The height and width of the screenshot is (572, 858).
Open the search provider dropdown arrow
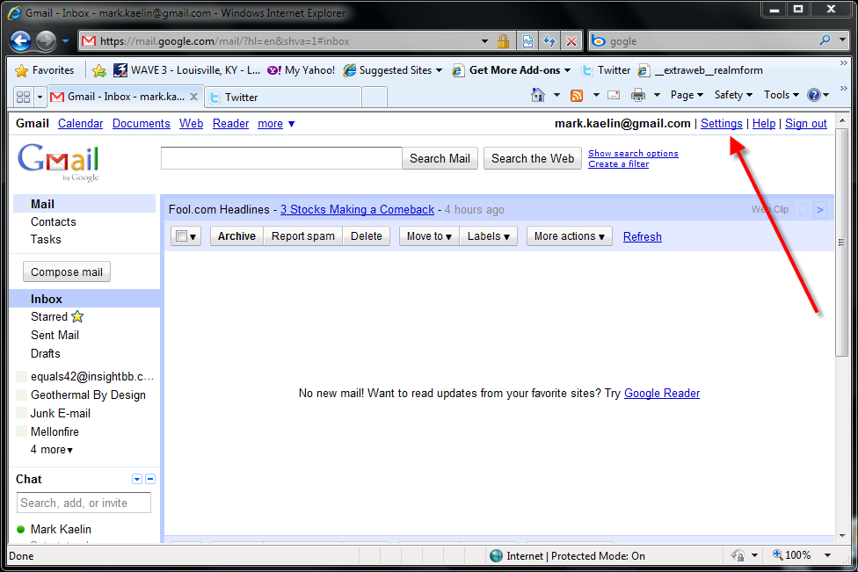(x=843, y=40)
